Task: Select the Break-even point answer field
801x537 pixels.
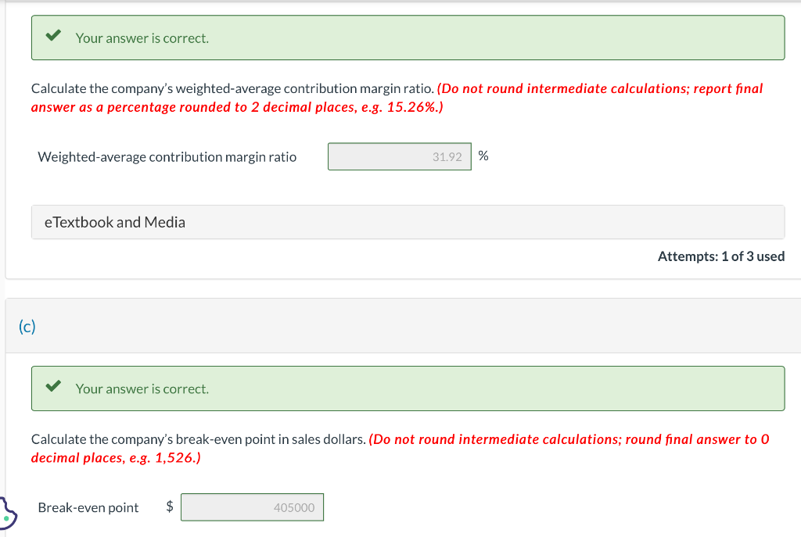Action: [252, 507]
